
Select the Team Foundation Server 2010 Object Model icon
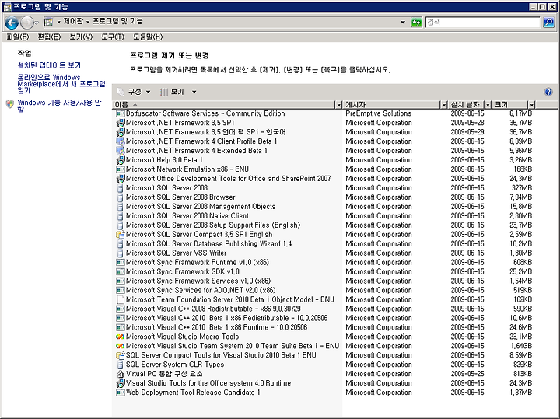click(121, 299)
